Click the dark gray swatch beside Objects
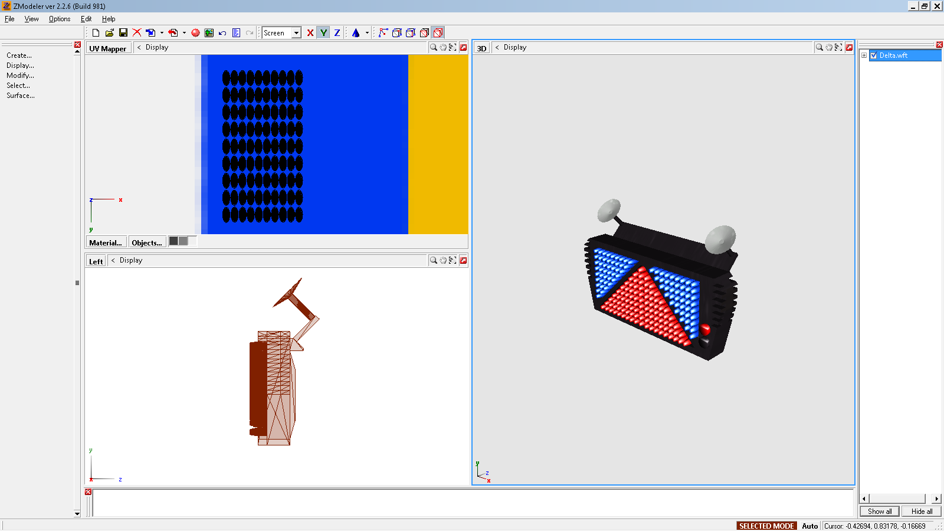This screenshot has width=944, height=531. pos(173,241)
